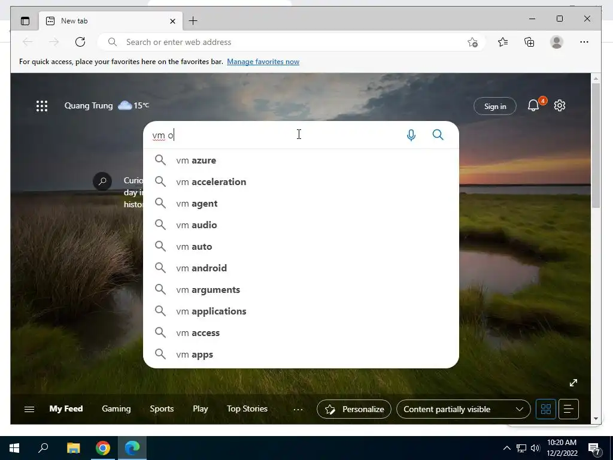The image size is (613, 460).
Task: Click the Sign in button
Action: tap(495, 107)
